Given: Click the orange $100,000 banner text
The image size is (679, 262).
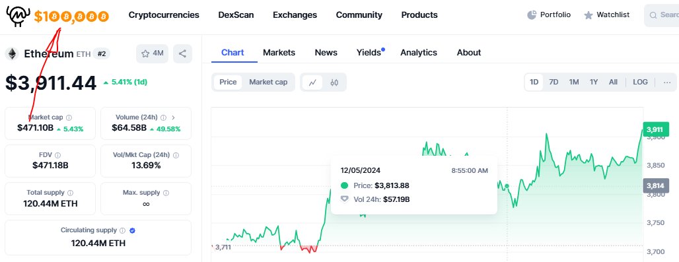Looking at the screenshot, I should pos(71,17).
